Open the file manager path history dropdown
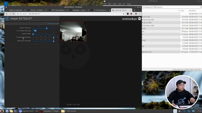This screenshot has width=202, height=113. coord(201,7)
